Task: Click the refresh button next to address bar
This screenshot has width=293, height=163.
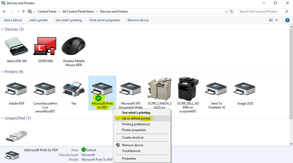Action: coord(232,12)
